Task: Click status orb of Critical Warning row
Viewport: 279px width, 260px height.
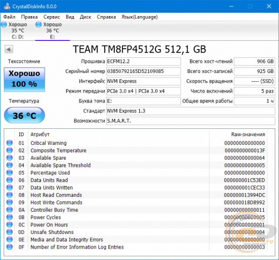Action: click(x=10, y=143)
